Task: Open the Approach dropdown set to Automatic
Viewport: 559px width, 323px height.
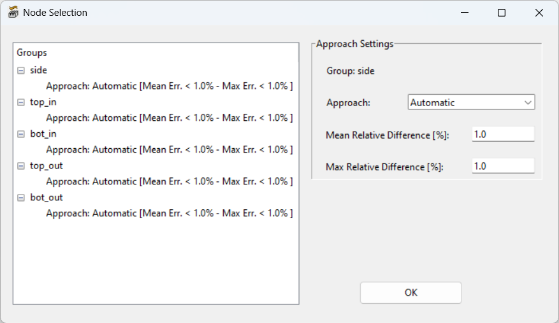Action: [471, 102]
